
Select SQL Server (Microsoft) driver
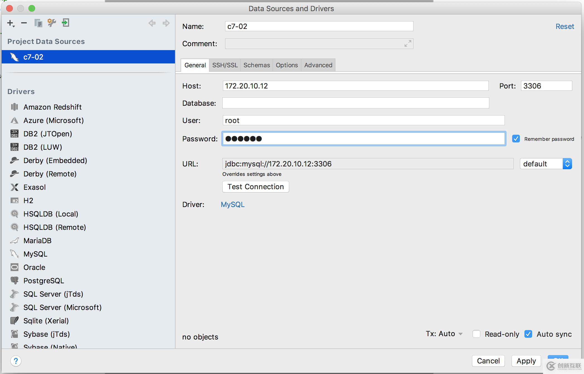[88, 307]
